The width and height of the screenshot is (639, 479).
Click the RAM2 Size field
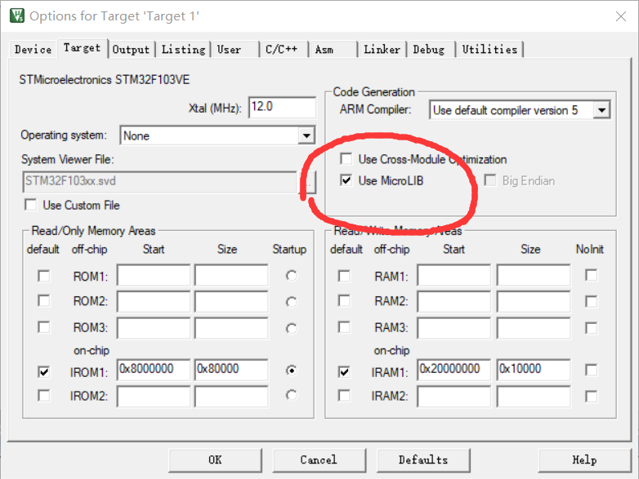click(534, 302)
